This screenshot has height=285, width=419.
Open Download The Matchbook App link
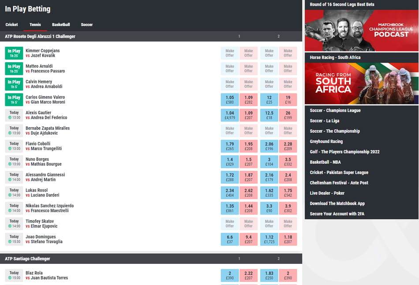click(337, 203)
